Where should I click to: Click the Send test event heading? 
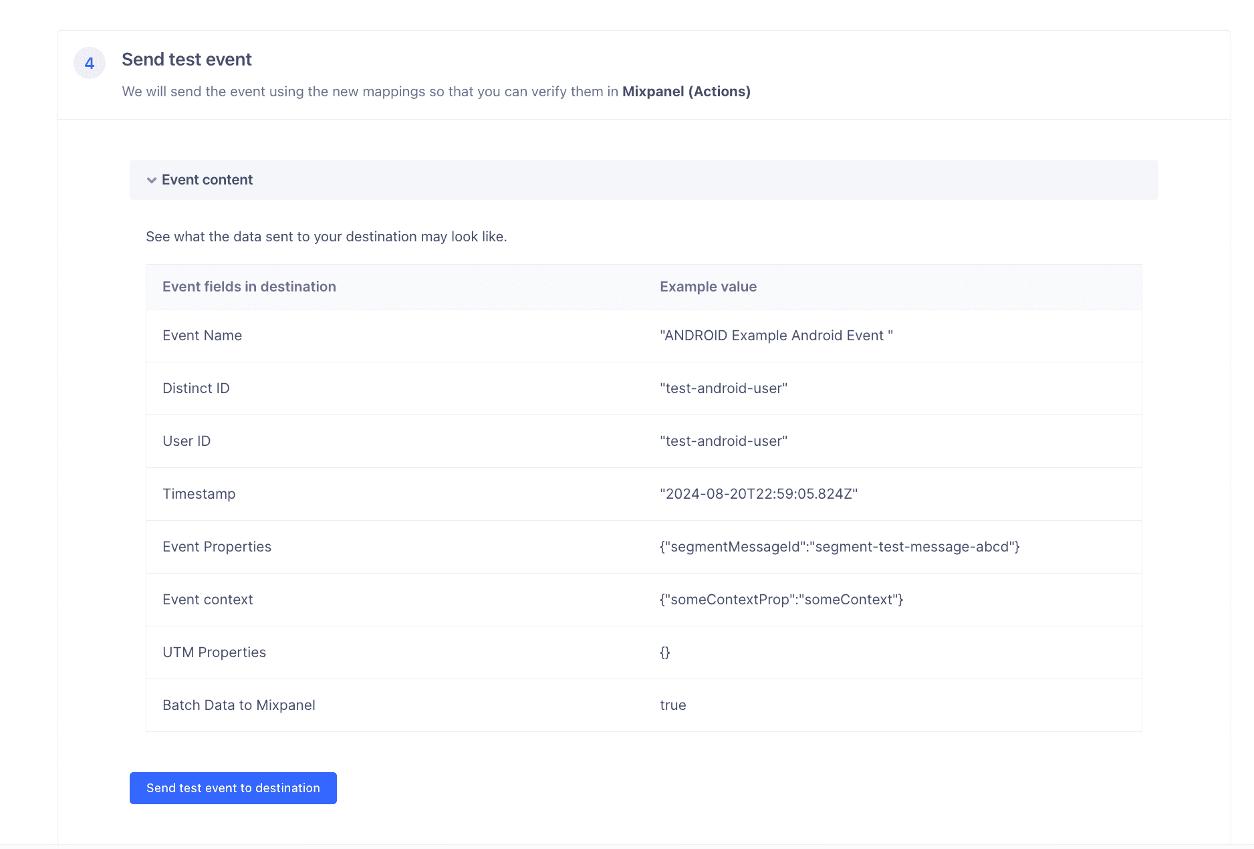(x=186, y=59)
